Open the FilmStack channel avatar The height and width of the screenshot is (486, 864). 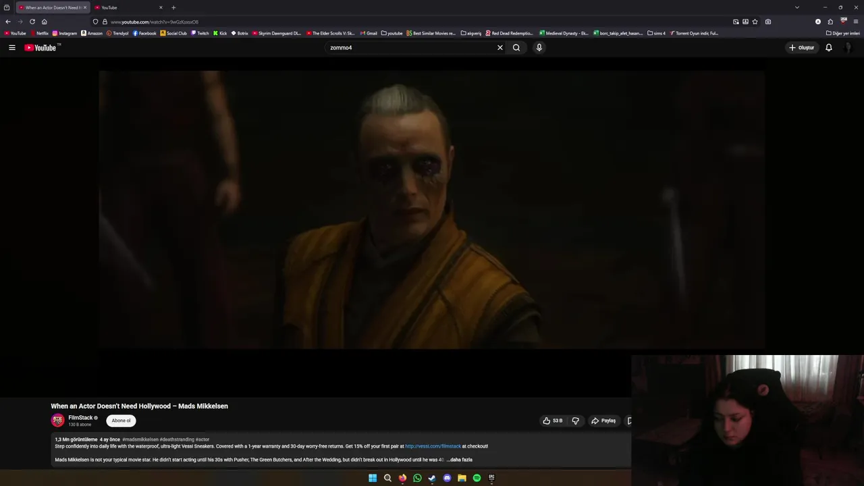[x=58, y=421]
